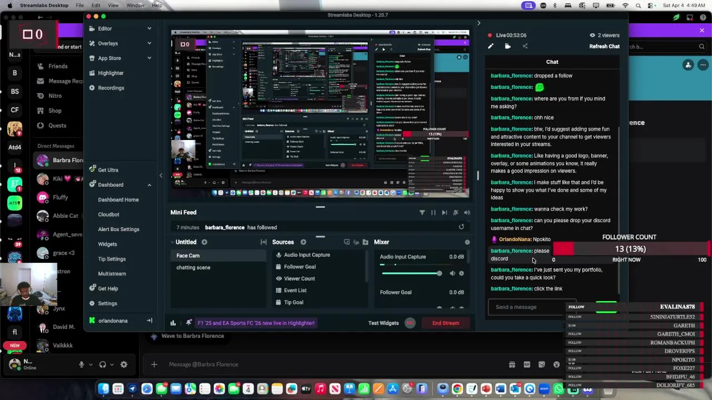Open Mixer advanced audio settings gear
This screenshot has height=400, width=712.
[467, 242]
